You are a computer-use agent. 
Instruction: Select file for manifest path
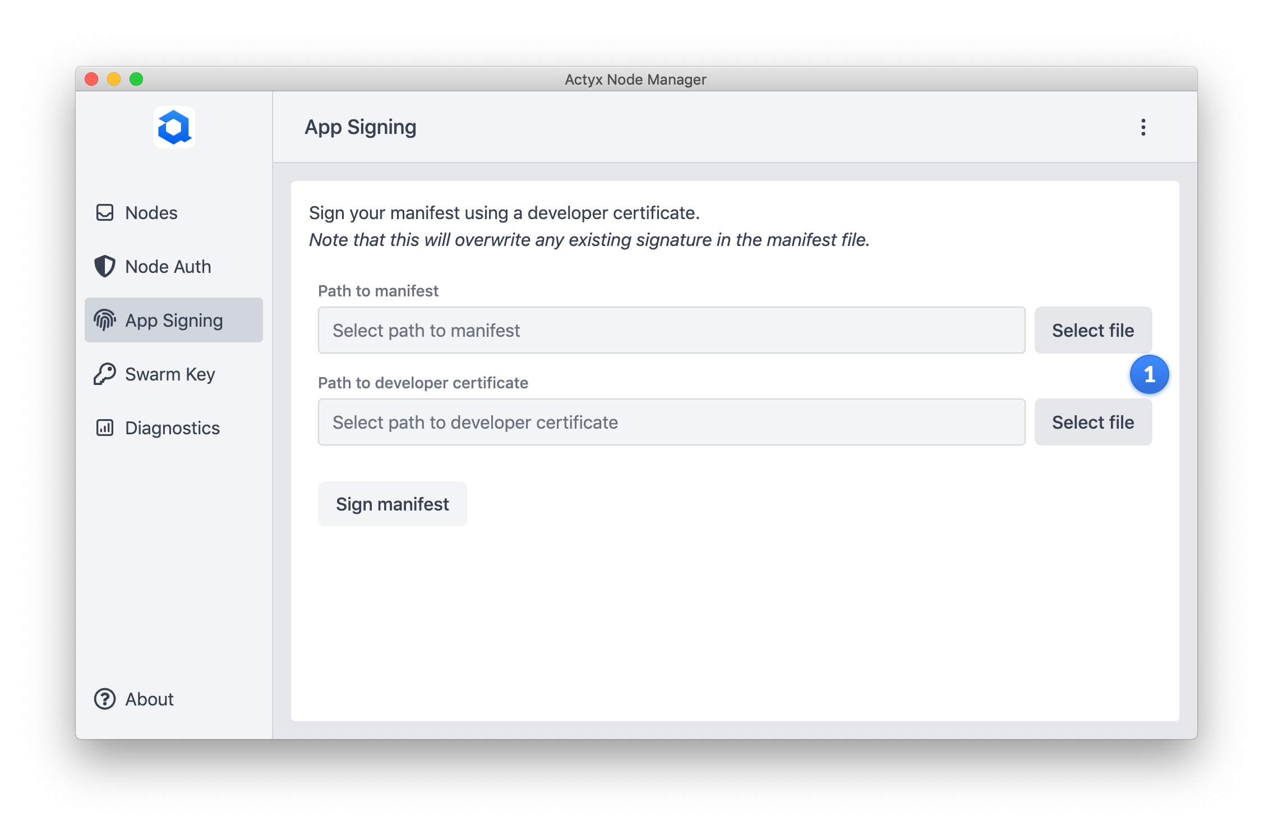(1092, 330)
